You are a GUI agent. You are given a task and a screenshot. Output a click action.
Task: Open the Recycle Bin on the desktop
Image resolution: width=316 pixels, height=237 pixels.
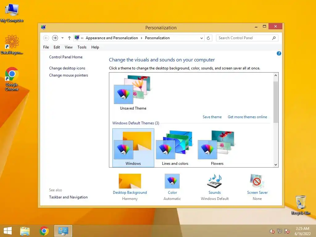(x=301, y=205)
